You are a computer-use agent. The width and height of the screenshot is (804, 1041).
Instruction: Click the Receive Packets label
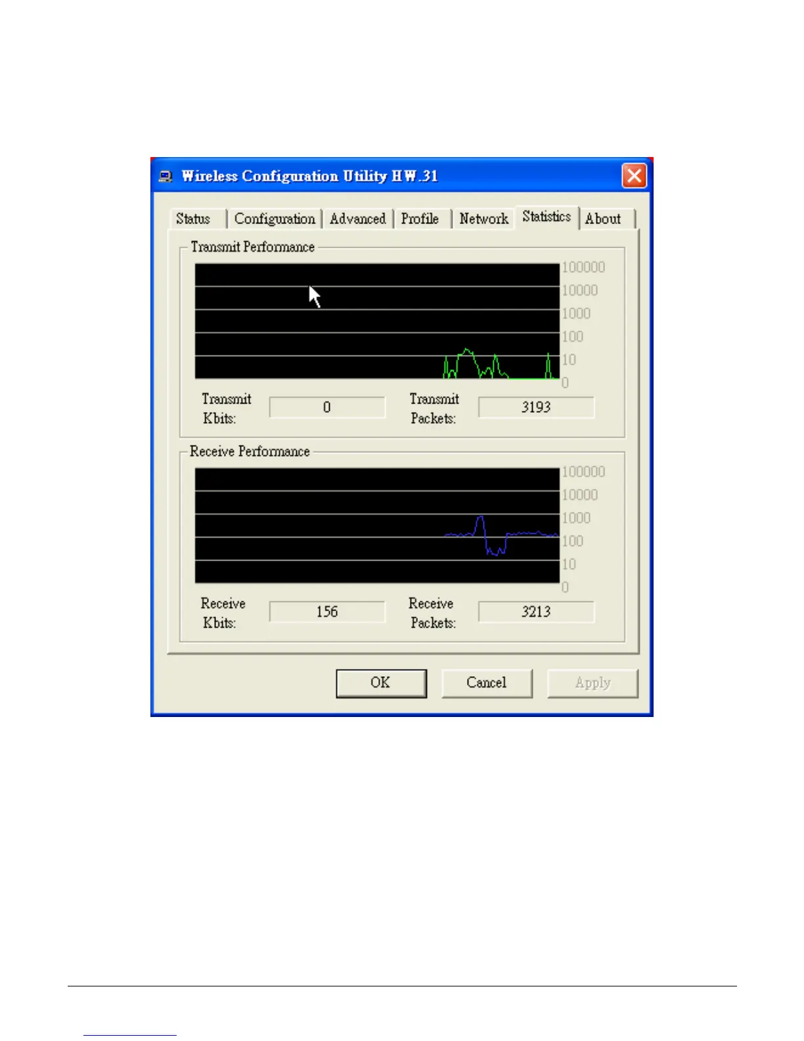[432, 613]
